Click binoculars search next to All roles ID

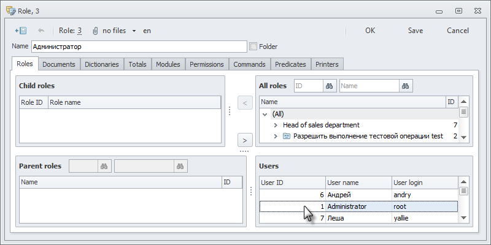click(x=330, y=86)
